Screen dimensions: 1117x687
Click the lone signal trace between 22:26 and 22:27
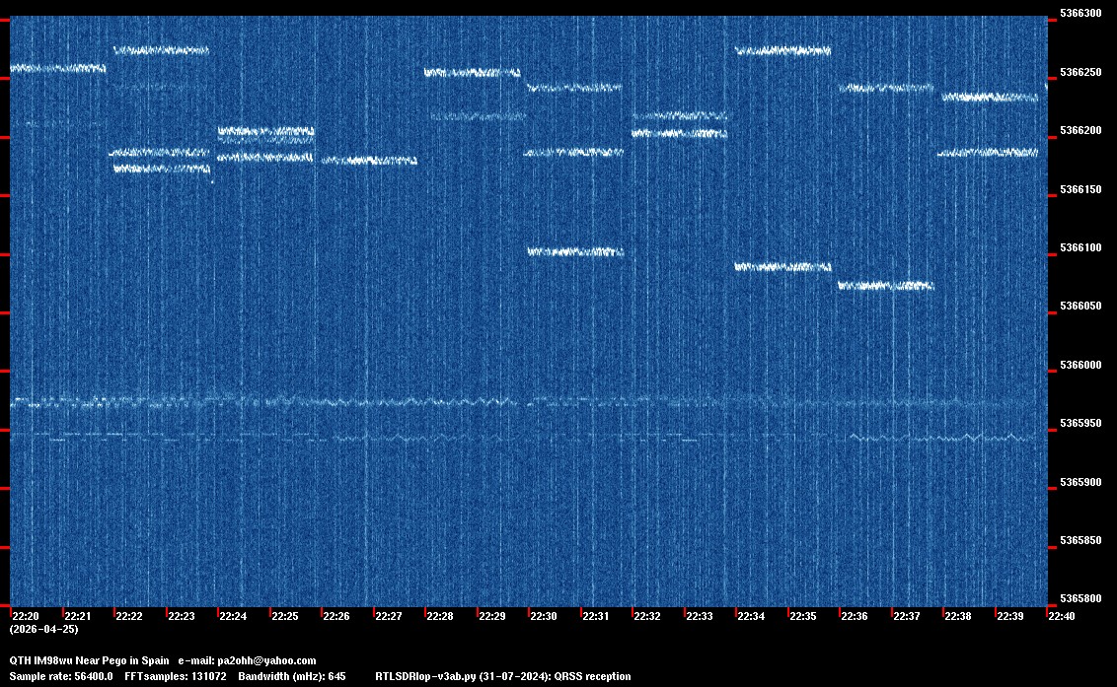370,161
